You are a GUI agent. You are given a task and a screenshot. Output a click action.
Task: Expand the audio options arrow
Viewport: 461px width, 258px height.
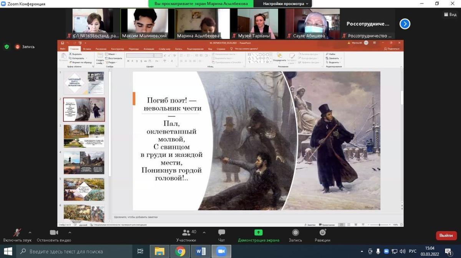(x=30, y=232)
